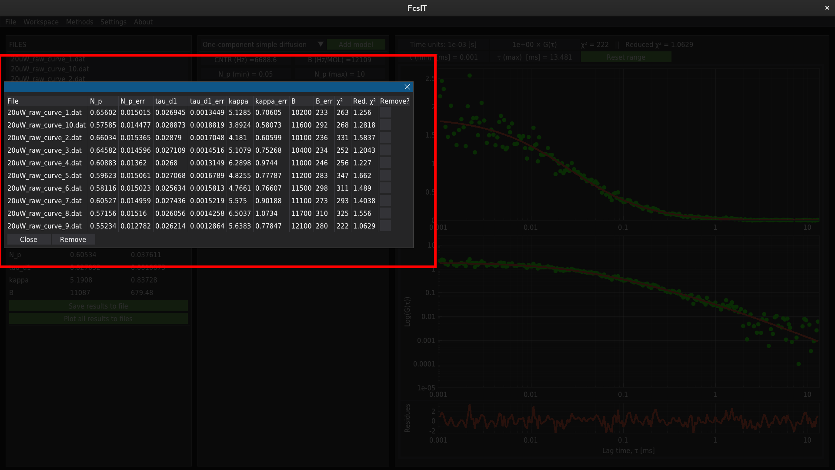Viewport: 835px width, 470px height.
Task: Toggle Remove checkbox for 20uW_raw_curve_10.dat
Action: point(385,125)
